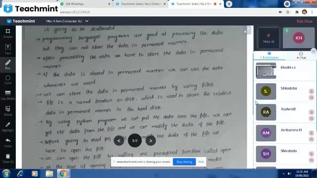The height and width of the screenshot is (178, 317).
Task: Open the Color picker tool
Action: click(x=8, y=80)
